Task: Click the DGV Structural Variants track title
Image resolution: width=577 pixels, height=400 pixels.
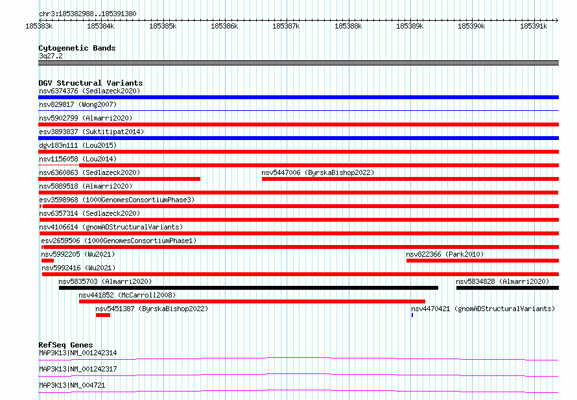Action: (x=91, y=83)
